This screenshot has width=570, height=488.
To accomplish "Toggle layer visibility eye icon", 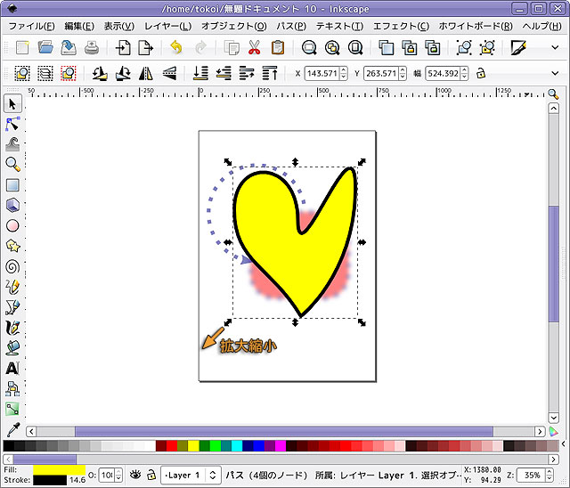I will [136, 476].
